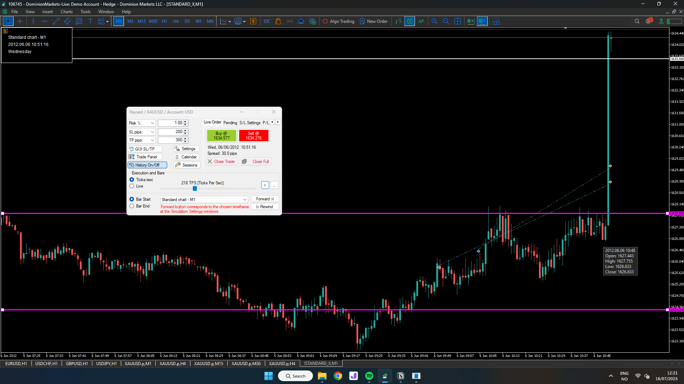
Task: Switch chart to line chart view
Action: pos(421,21)
